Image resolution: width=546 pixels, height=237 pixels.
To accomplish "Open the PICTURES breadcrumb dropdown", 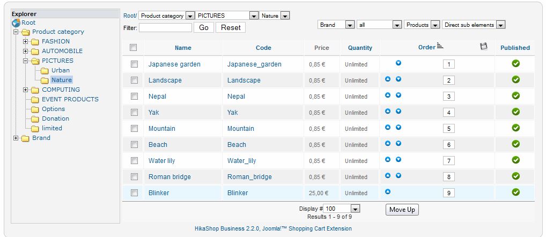I will 227,16.
